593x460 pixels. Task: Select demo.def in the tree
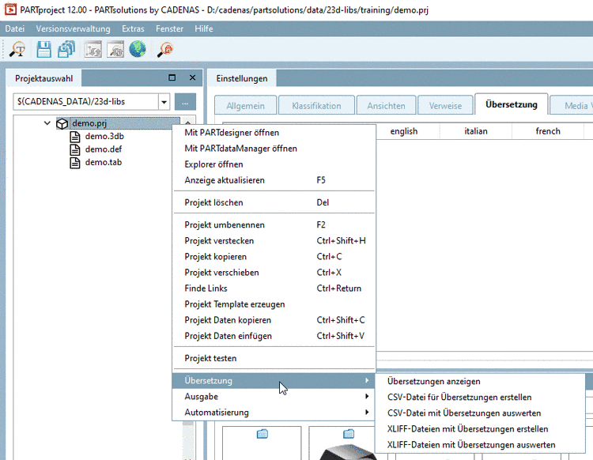[104, 149]
